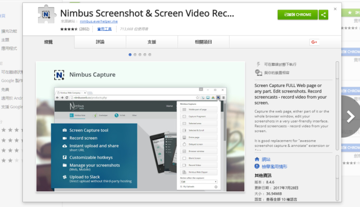Click the 713,668 位使用者 text
This screenshot has height=207, width=360.
(134, 29)
